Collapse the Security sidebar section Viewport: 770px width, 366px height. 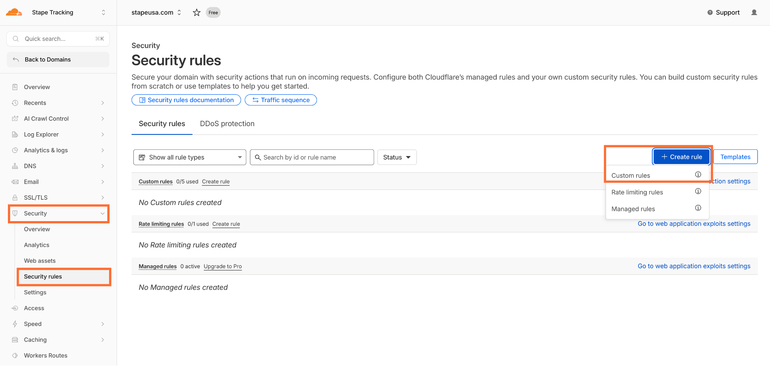click(x=102, y=214)
